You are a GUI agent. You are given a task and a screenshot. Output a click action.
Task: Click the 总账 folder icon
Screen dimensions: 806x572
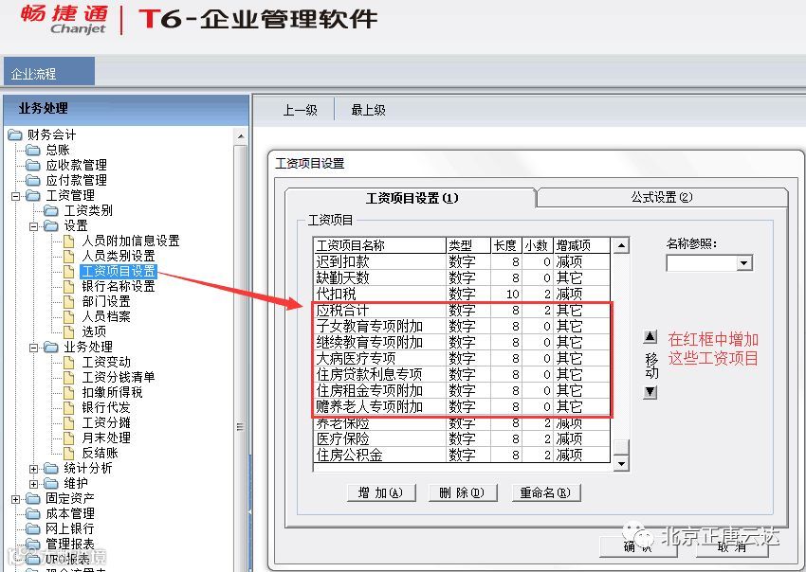coord(33,150)
